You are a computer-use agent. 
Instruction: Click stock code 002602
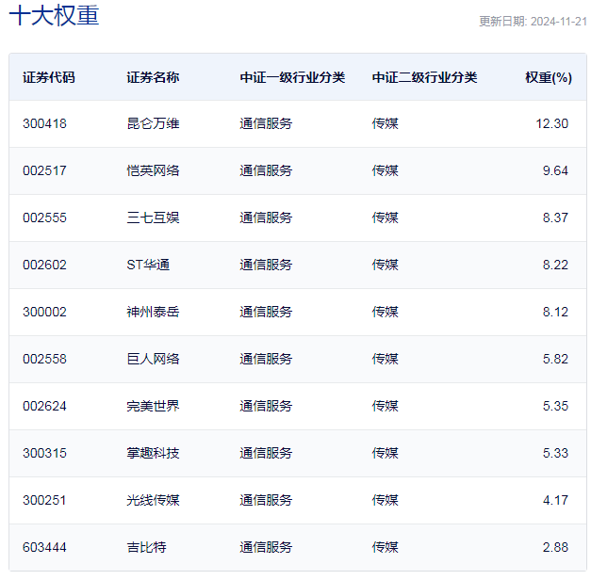click(45, 265)
